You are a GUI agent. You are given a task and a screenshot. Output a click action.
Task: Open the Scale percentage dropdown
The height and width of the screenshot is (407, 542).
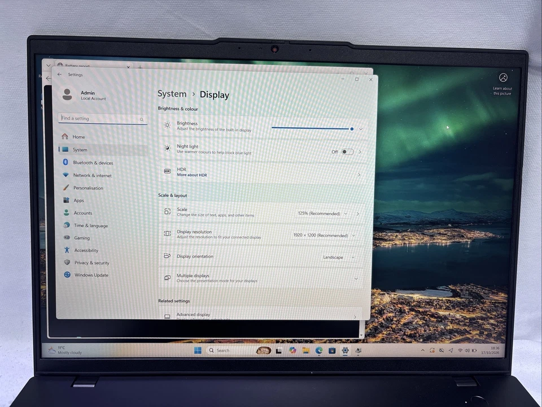(x=322, y=214)
